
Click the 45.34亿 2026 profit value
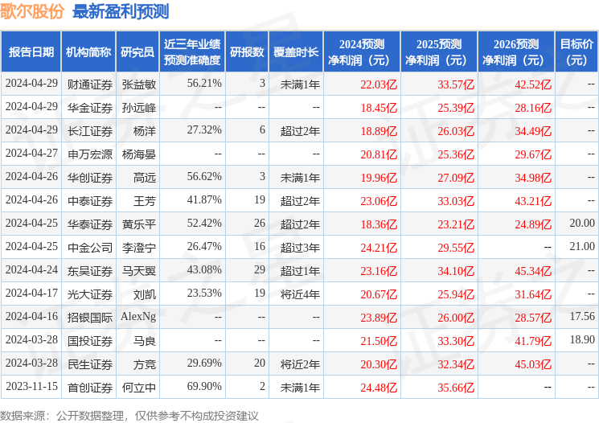click(x=533, y=270)
